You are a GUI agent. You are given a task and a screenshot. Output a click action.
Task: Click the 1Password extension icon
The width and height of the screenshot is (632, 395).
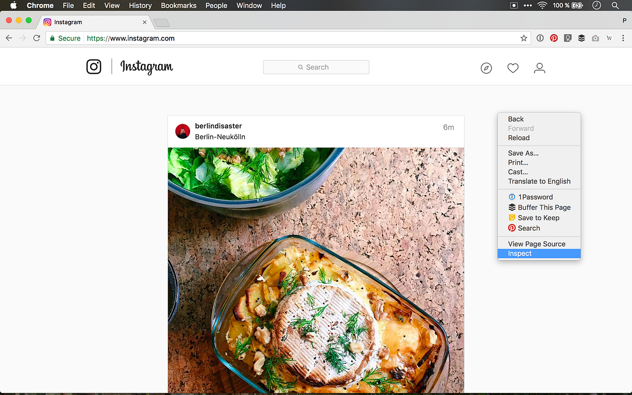540,38
